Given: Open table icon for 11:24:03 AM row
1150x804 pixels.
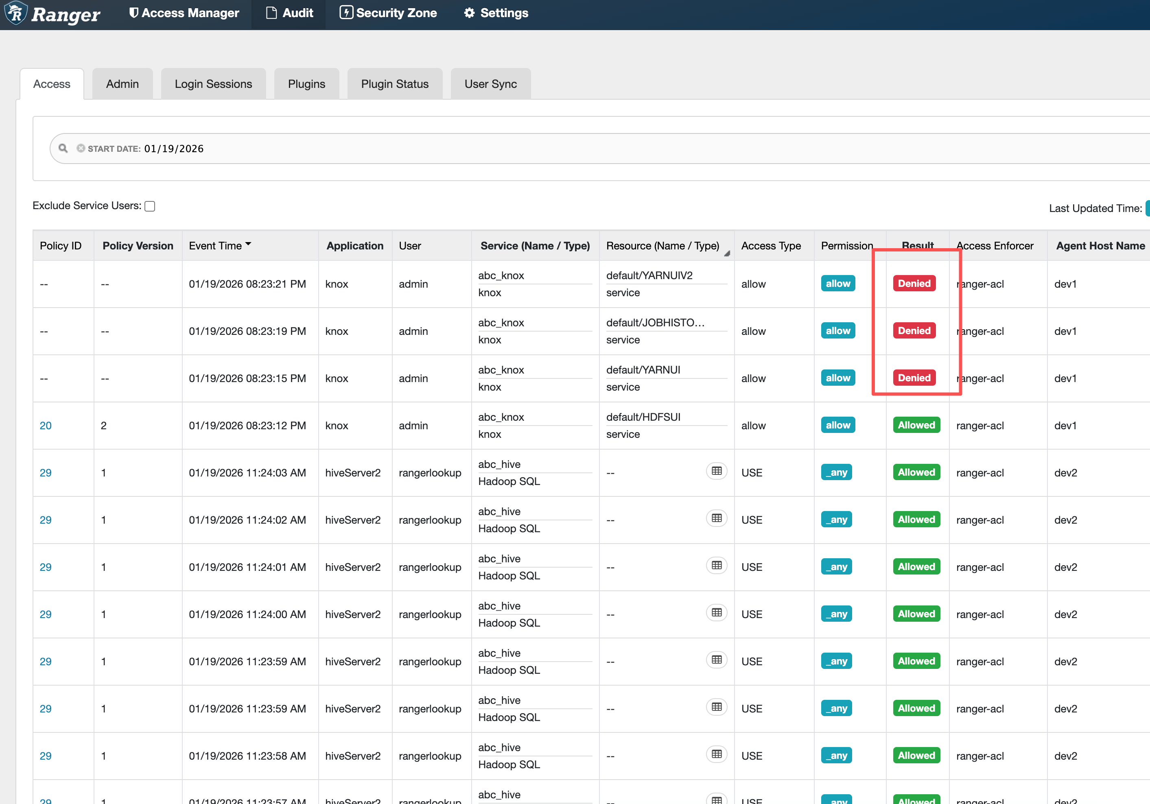Looking at the screenshot, I should (716, 471).
